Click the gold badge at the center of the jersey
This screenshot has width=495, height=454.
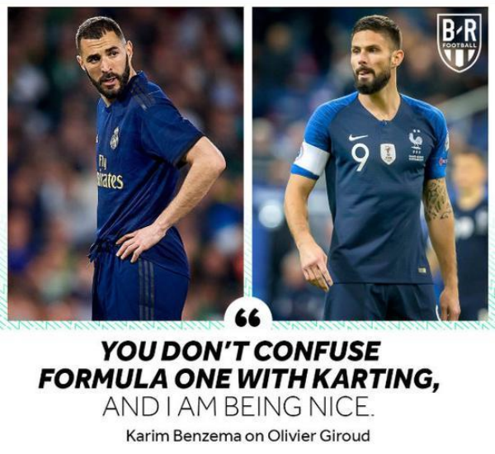click(x=388, y=154)
